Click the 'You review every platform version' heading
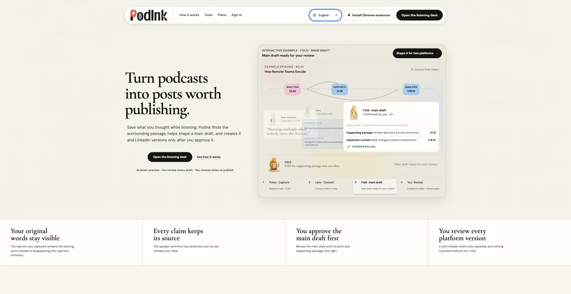571x294 pixels. [463, 235]
